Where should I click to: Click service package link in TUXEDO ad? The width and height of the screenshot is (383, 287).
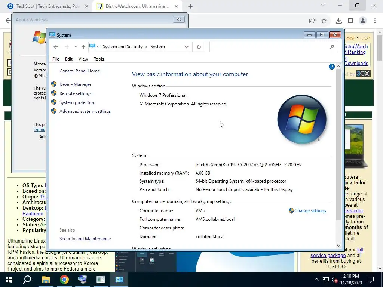[328, 256]
